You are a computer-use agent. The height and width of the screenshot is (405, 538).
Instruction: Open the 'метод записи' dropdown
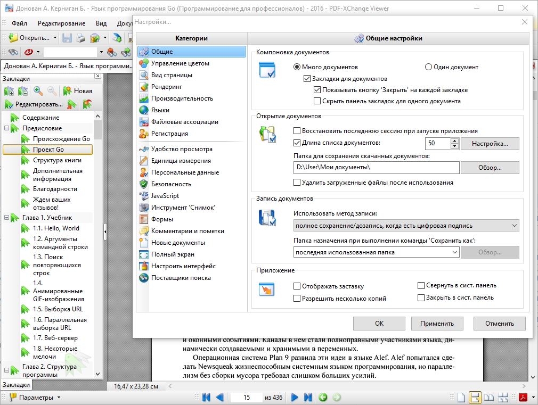406,226
